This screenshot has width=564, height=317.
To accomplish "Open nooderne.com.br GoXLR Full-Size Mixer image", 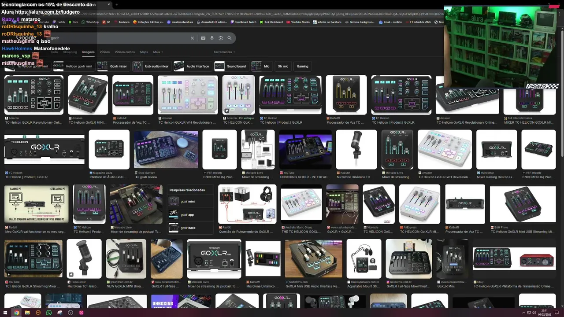I will pyautogui.click(x=408, y=259).
